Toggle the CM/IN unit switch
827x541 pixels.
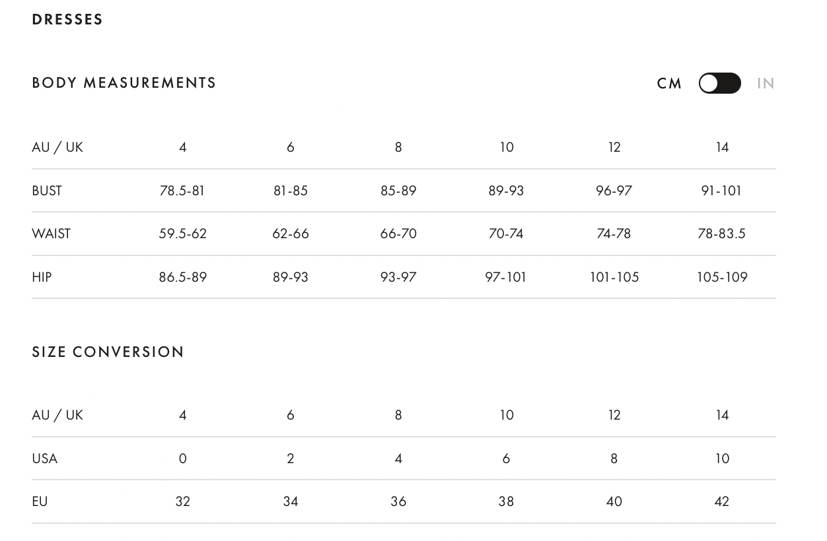pyautogui.click(x=719, y=83)
